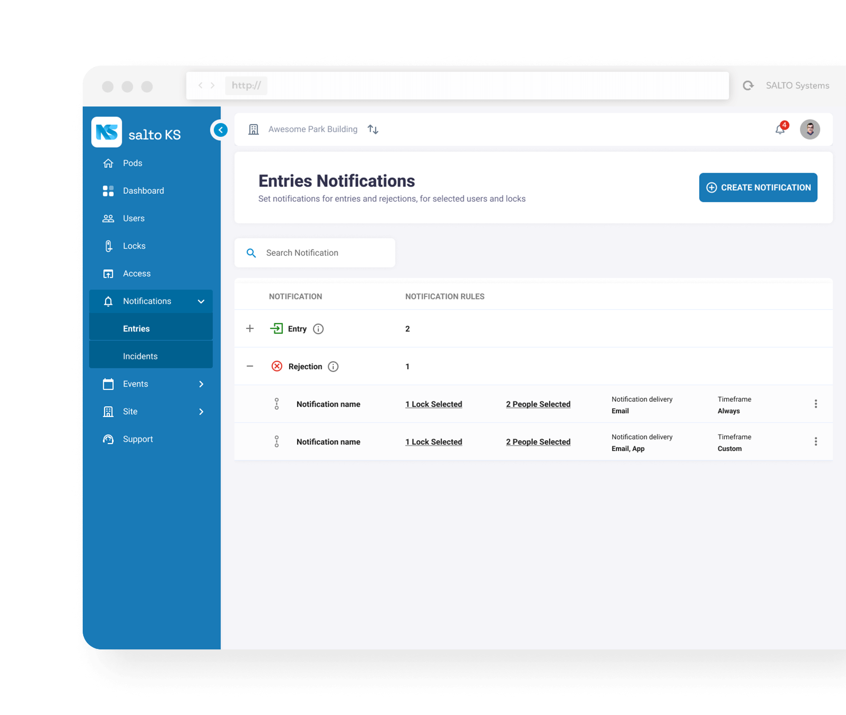
Task: Collapse the Notifications sidebar menu
Action: pos(201,301)
